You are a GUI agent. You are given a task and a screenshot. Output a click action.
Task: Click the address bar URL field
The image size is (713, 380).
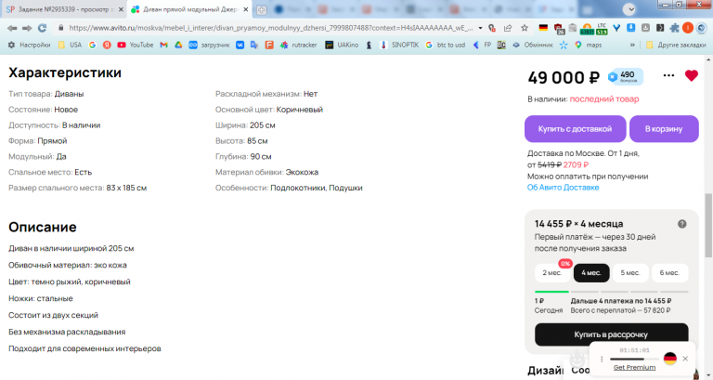[270, 28]
